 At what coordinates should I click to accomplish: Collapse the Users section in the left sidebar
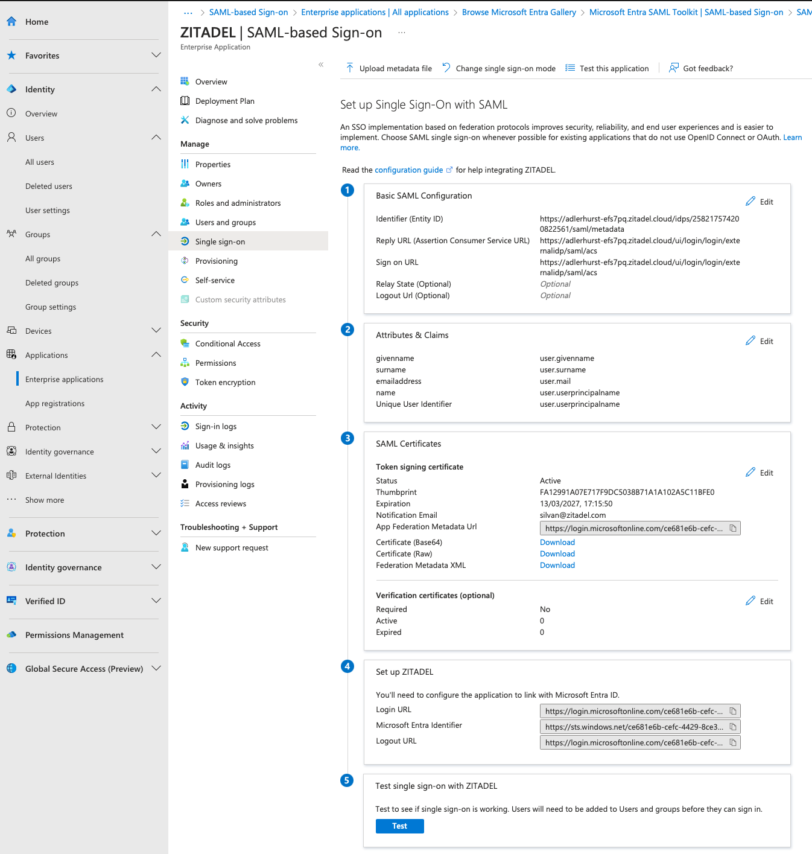[156, 138]
